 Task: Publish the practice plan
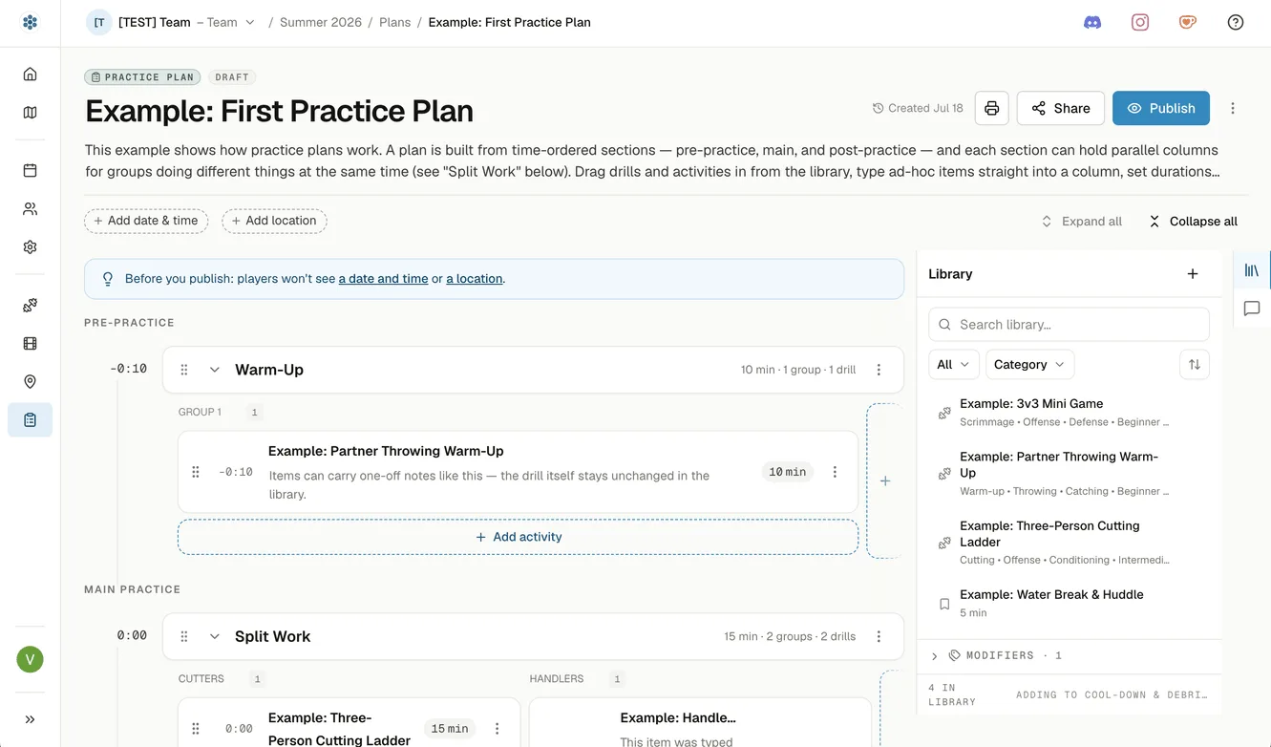coord(1161,108)
